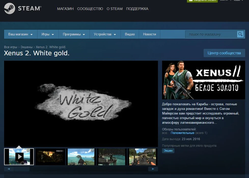Viewport: 249px width, 178px height.
Task: Open the Видео tab
Action: click(130, 34)
